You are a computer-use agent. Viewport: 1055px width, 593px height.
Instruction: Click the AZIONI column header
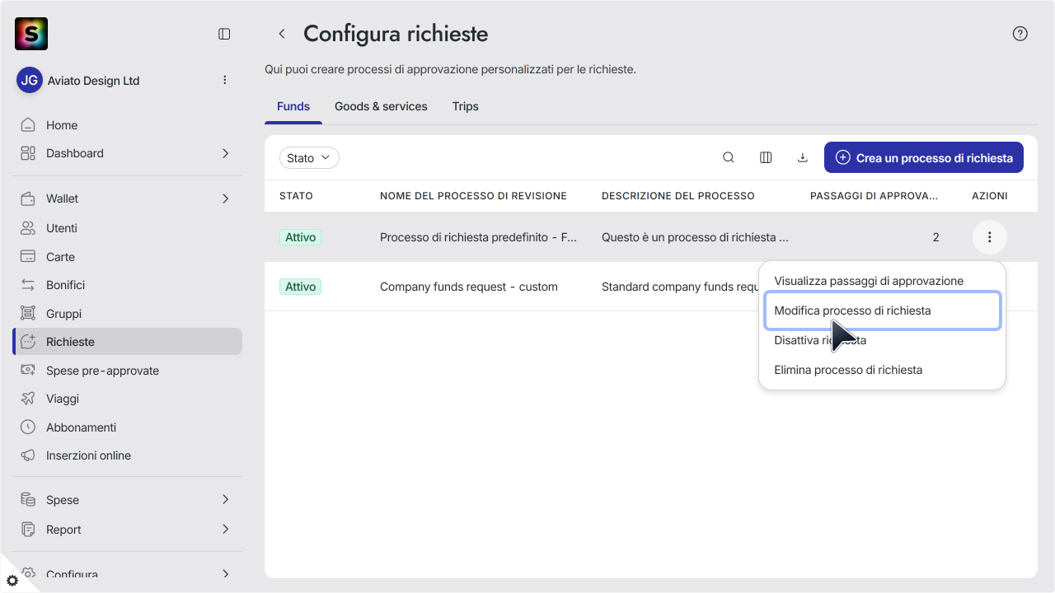990,196
